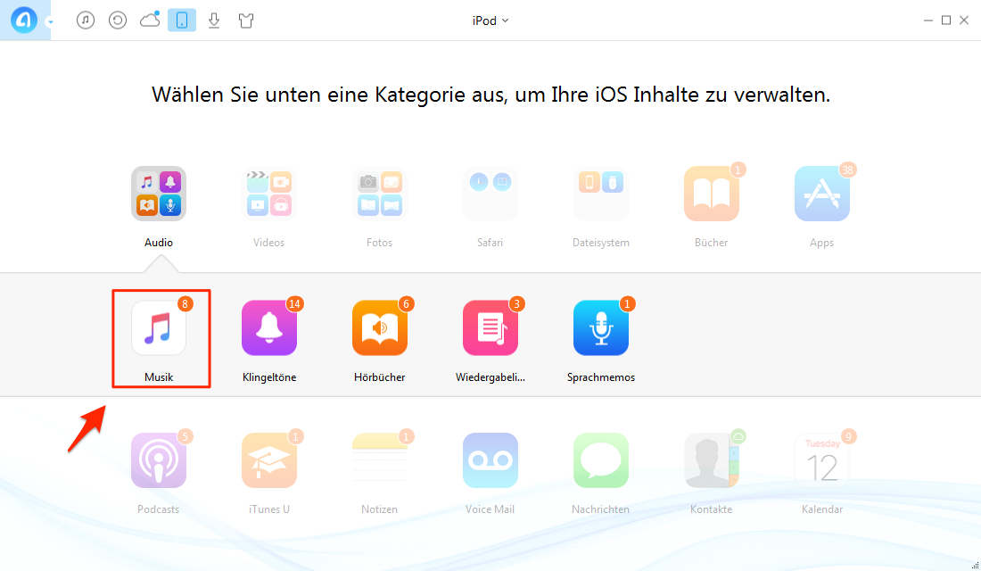Open the iCloud content toolbar icon
Screen dimensions: 981x571
pyautogui.click(x=150, y=20)
